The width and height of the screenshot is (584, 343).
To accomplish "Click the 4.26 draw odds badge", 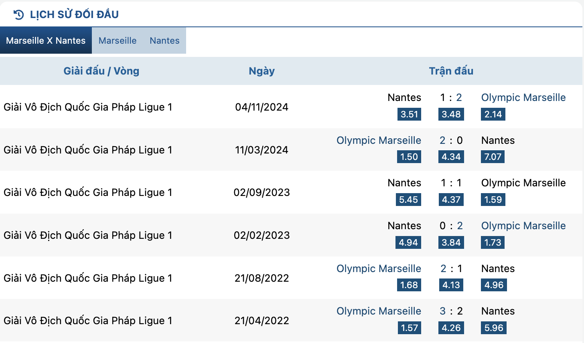I will [451, 328].
